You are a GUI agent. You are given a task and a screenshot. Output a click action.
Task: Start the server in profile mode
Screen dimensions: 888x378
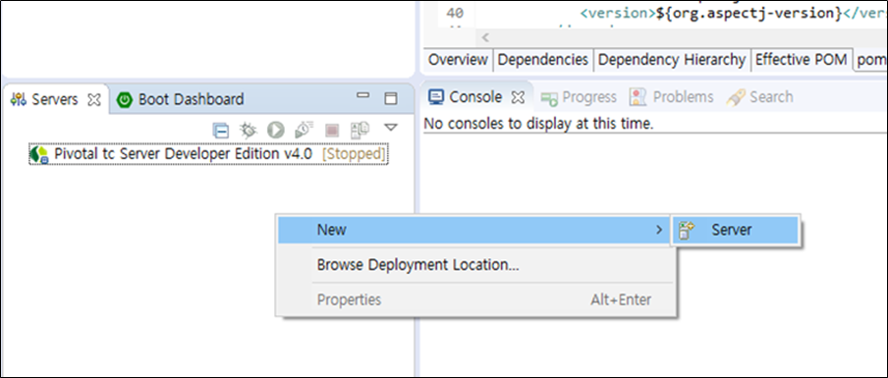tap(304, 131)
